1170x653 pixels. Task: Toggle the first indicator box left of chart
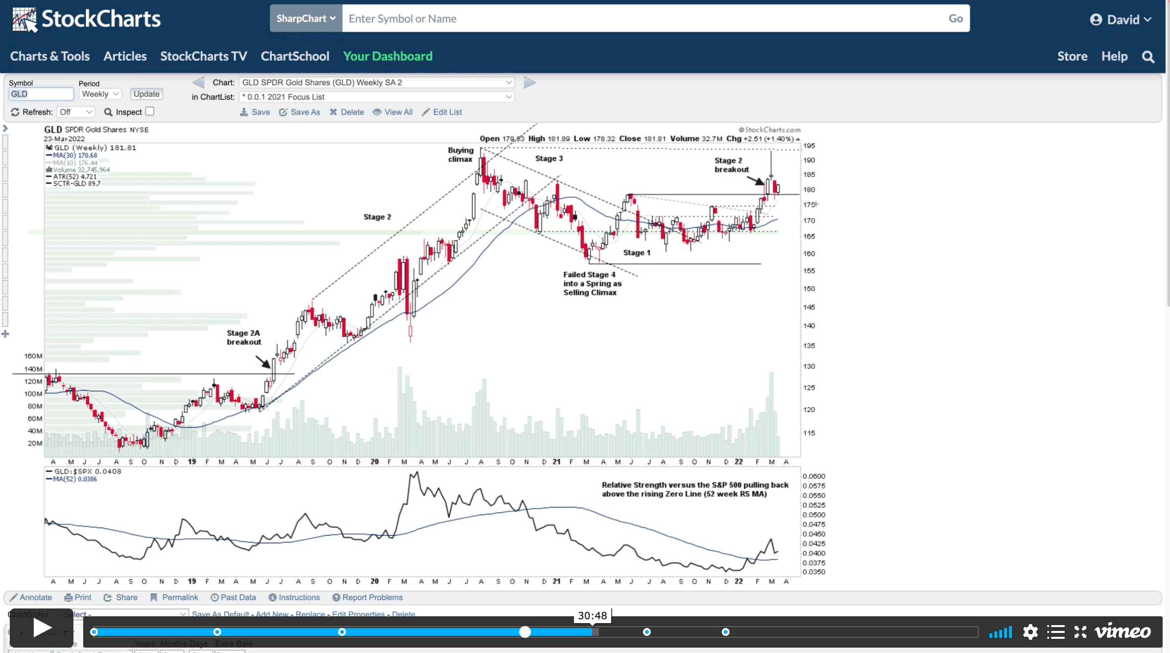coord(5,142)
